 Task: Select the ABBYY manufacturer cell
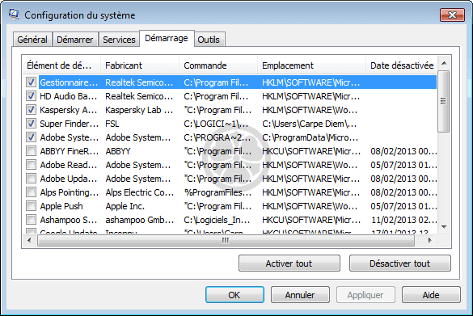pos(118,151)
